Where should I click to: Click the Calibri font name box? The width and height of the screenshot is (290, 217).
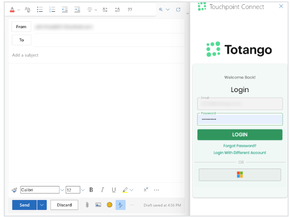40,190
